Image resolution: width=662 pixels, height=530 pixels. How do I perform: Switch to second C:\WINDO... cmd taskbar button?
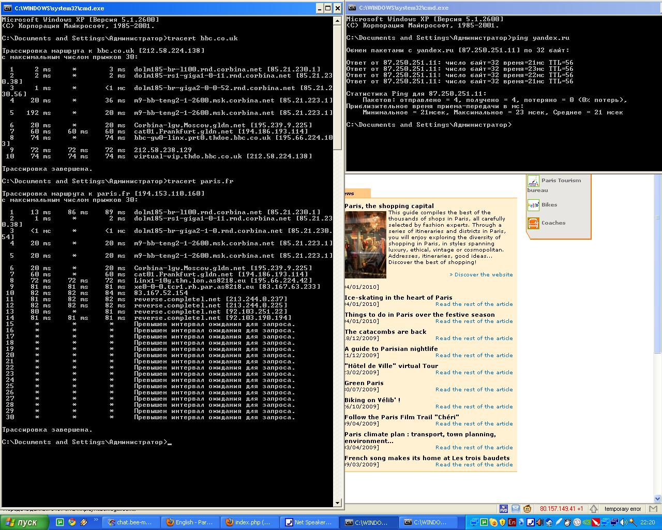click(428, 522)
